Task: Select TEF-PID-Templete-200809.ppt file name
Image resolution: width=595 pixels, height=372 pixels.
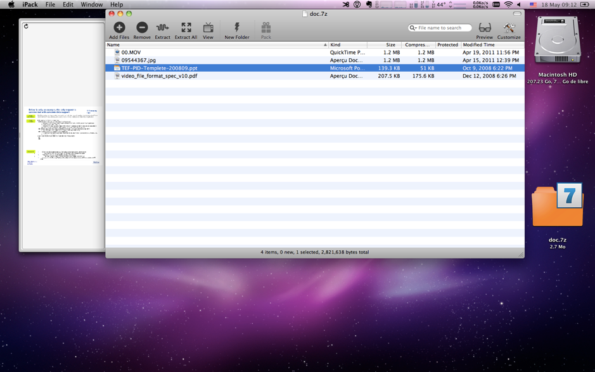Action: click(x=160, y=68)
